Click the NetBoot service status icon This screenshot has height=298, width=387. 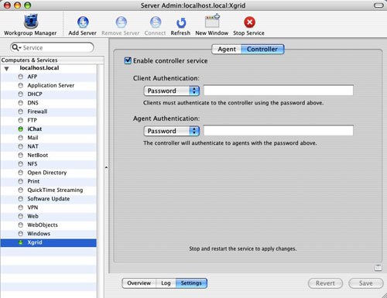[21, 155]
